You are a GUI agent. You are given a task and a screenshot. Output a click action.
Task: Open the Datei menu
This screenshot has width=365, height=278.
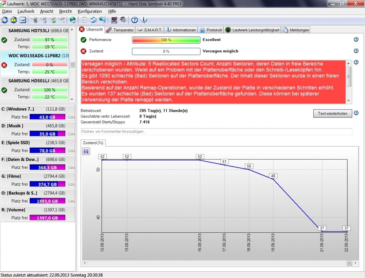point(7,11)
